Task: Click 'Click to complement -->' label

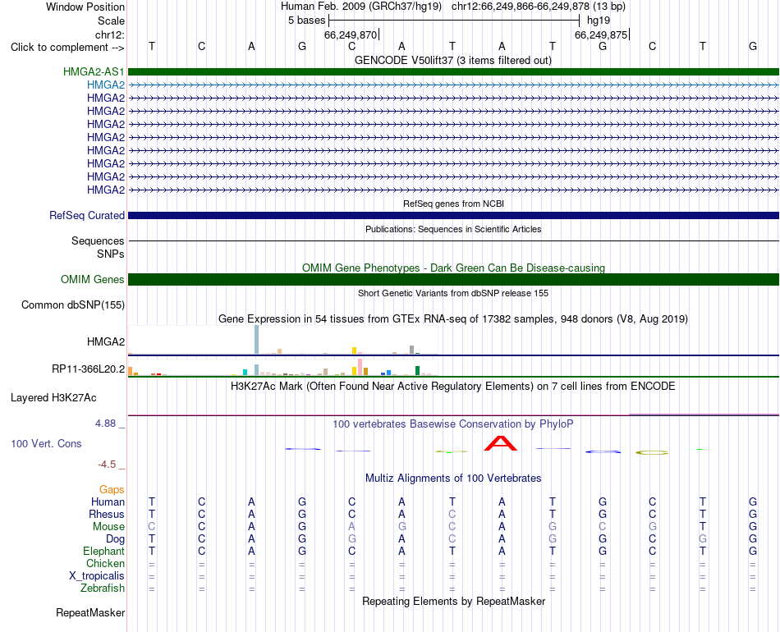Action: pyautogui.click(x=67, y=48)
